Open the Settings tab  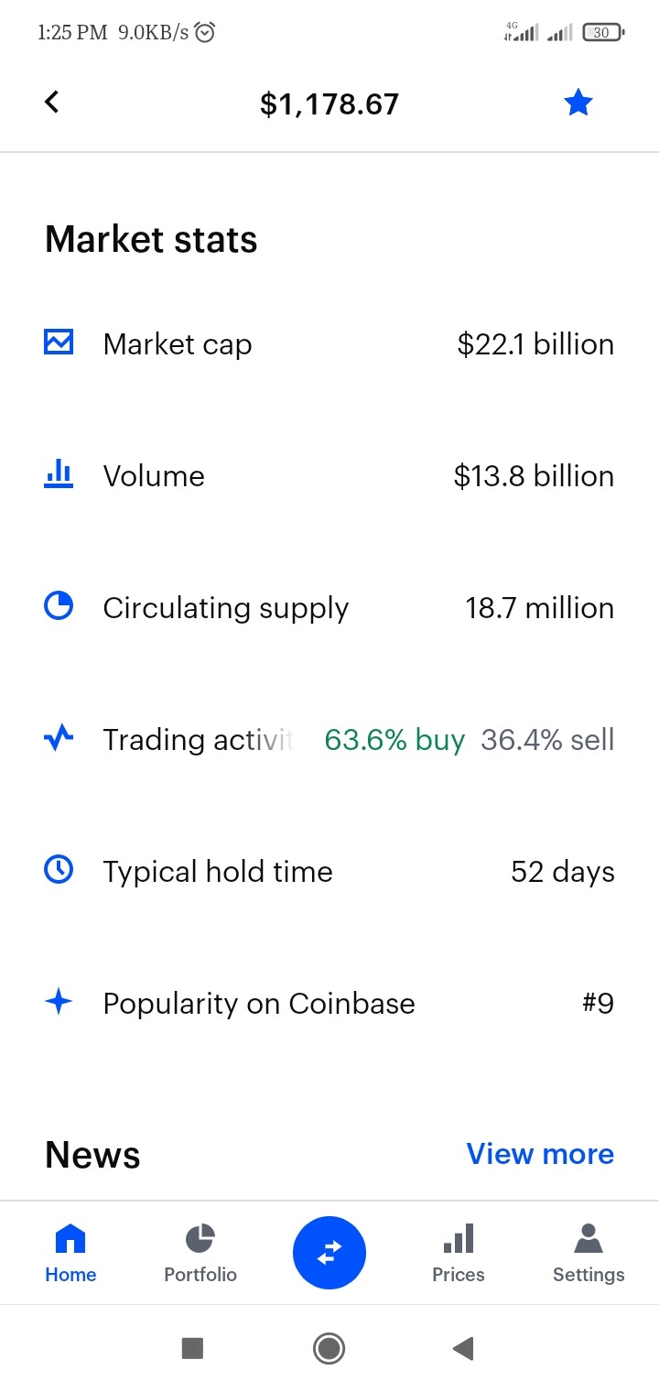[589, 1254]
